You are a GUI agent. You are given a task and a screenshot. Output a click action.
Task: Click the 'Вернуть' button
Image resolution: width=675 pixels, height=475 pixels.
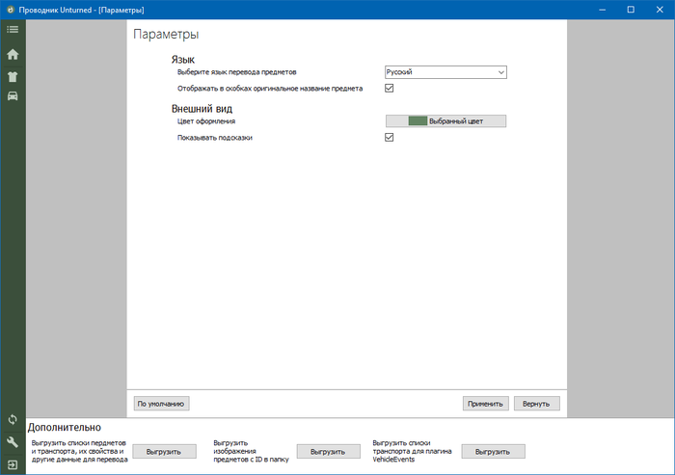[536, 404]
